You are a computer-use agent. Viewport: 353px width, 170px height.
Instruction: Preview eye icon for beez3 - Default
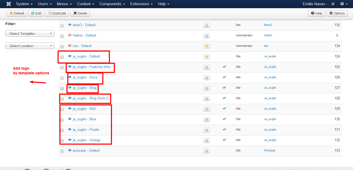tap(70, 25)
